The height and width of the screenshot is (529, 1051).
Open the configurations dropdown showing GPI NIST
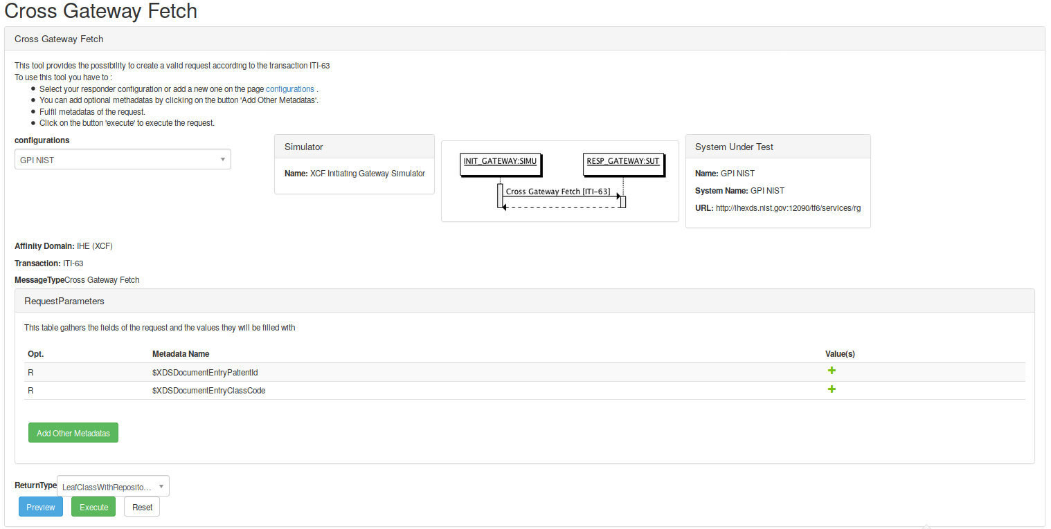(123, 160)
